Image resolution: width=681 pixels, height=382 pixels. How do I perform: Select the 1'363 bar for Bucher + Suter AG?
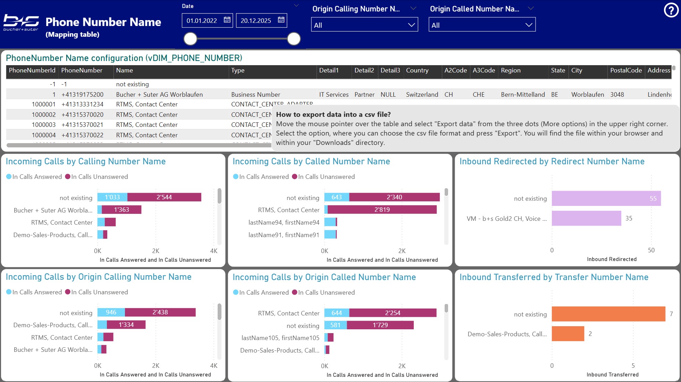point(121,210)
